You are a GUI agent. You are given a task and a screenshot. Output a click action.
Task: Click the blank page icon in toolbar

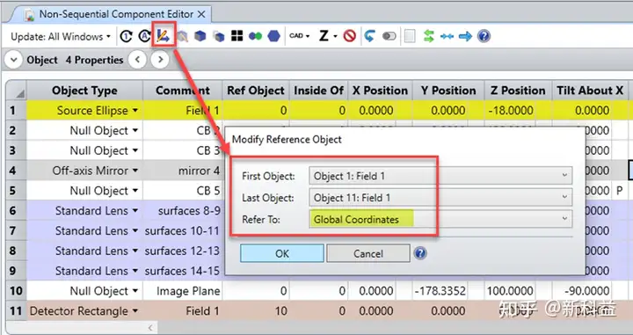tap(410, 36)
